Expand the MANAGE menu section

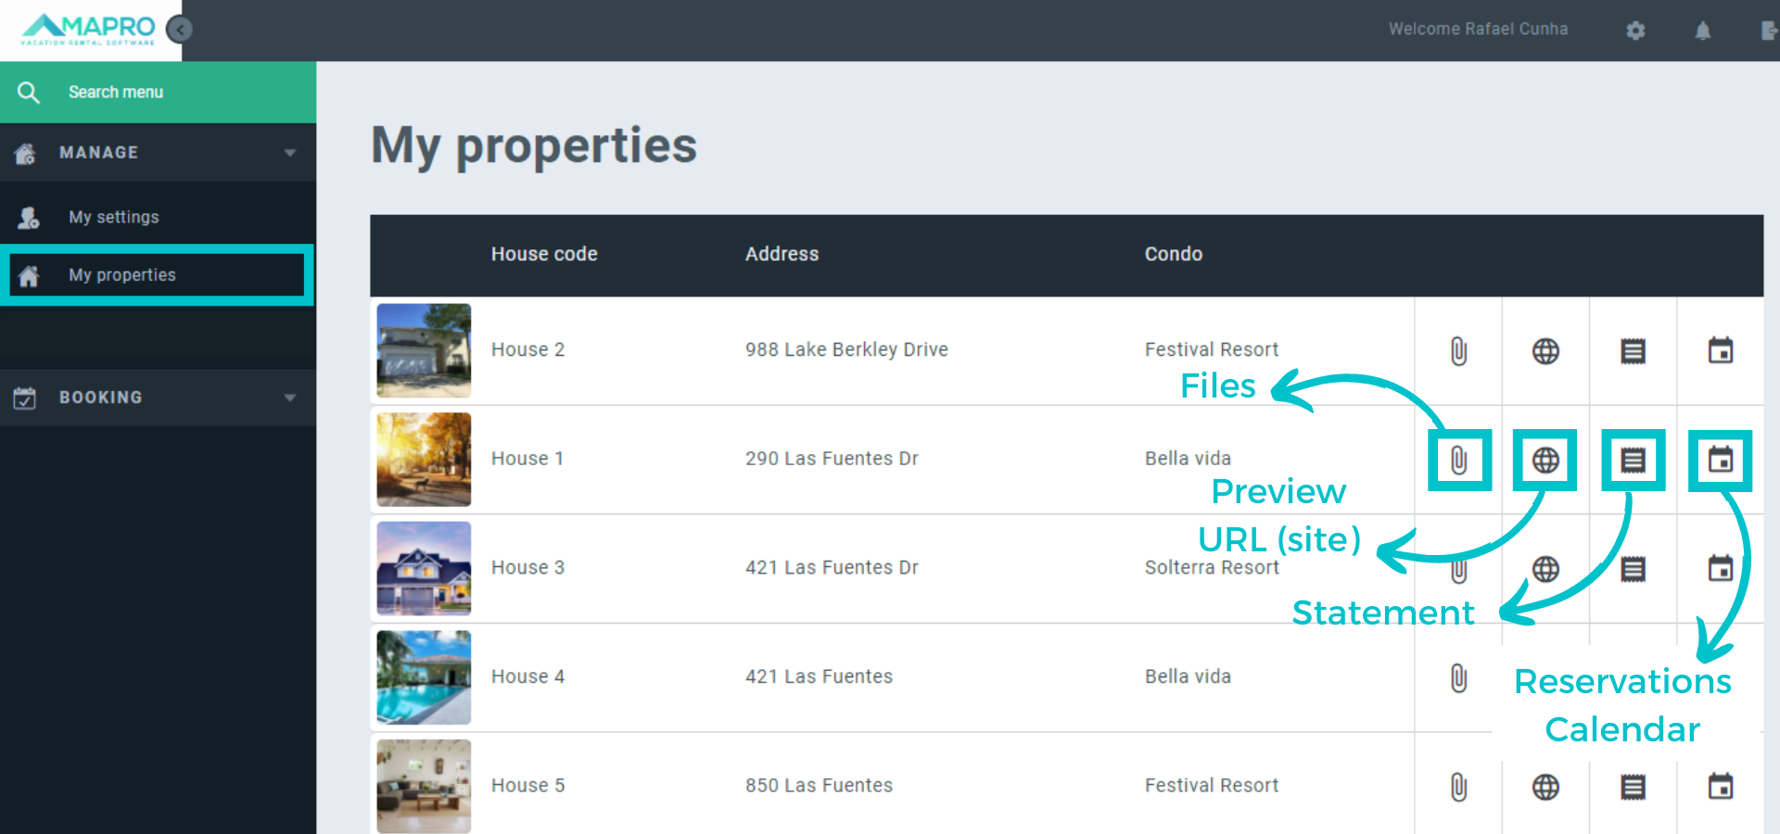tap(158, 152)
